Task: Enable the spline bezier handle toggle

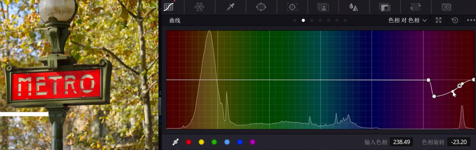Action: 175,142
